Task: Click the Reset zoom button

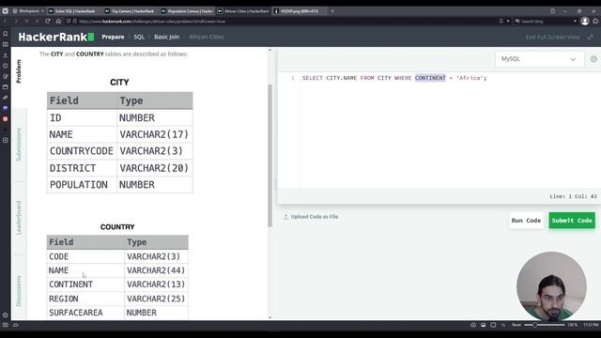Action: [516, 325]
